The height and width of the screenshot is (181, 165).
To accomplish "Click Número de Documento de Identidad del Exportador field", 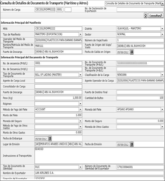I will [x=140, y=167].
